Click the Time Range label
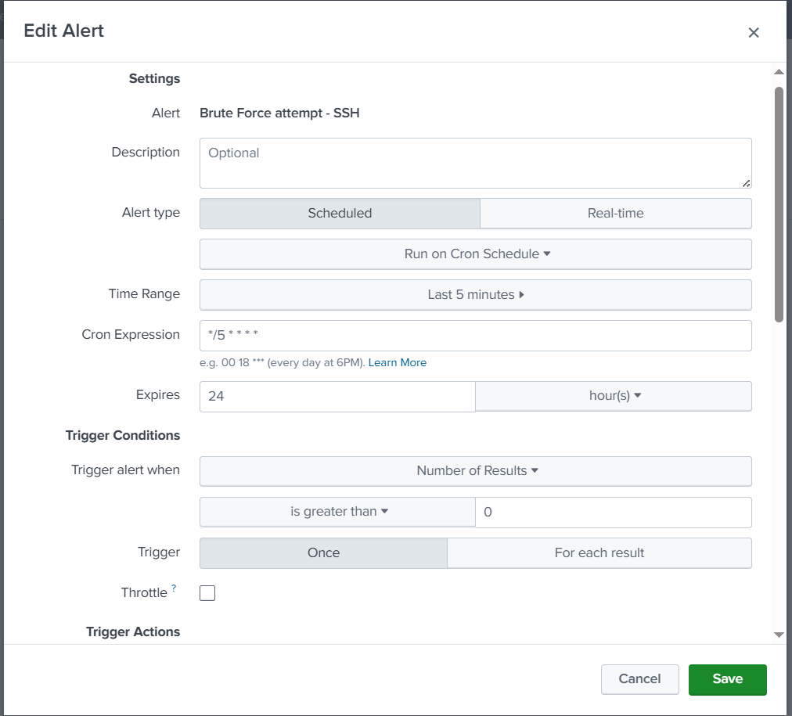 click(x=145, y=294)
